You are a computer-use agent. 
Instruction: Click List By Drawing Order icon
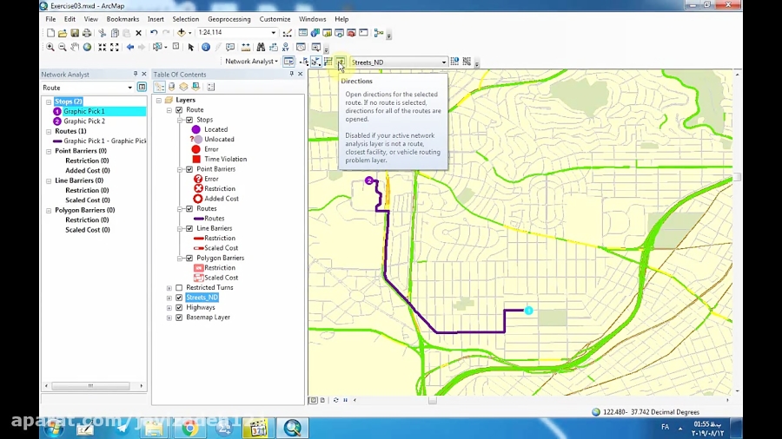coord(159,87)
